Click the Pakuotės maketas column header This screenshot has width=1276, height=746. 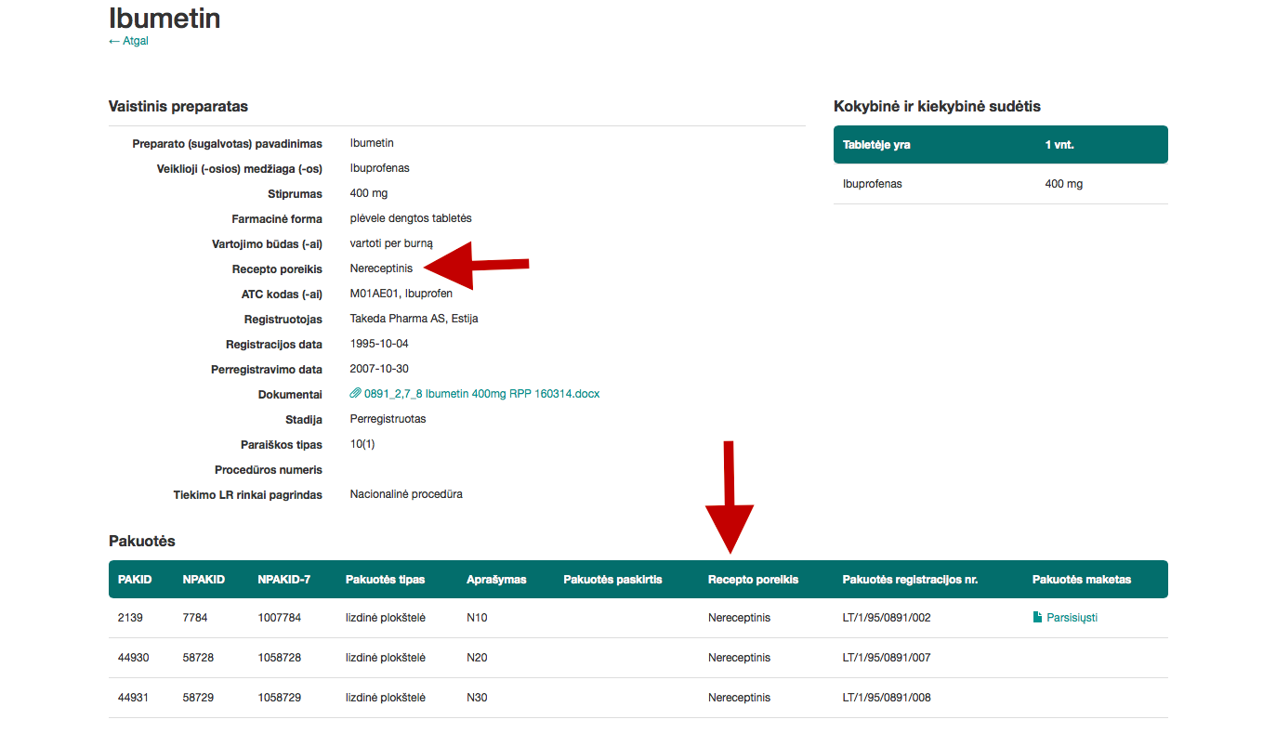tap(1082, 580)
